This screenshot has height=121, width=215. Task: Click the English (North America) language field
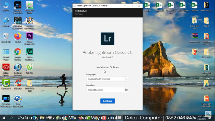(105, 79)
